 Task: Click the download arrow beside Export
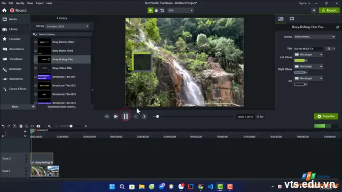coord(314,10)
